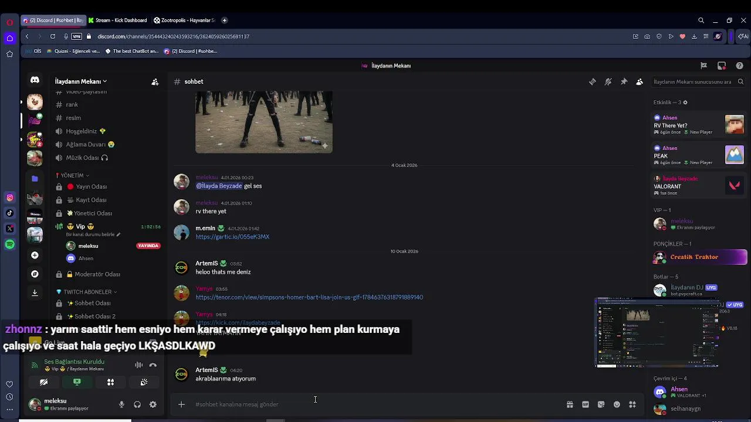Open Etkinlik settings gear

point(685,103)
